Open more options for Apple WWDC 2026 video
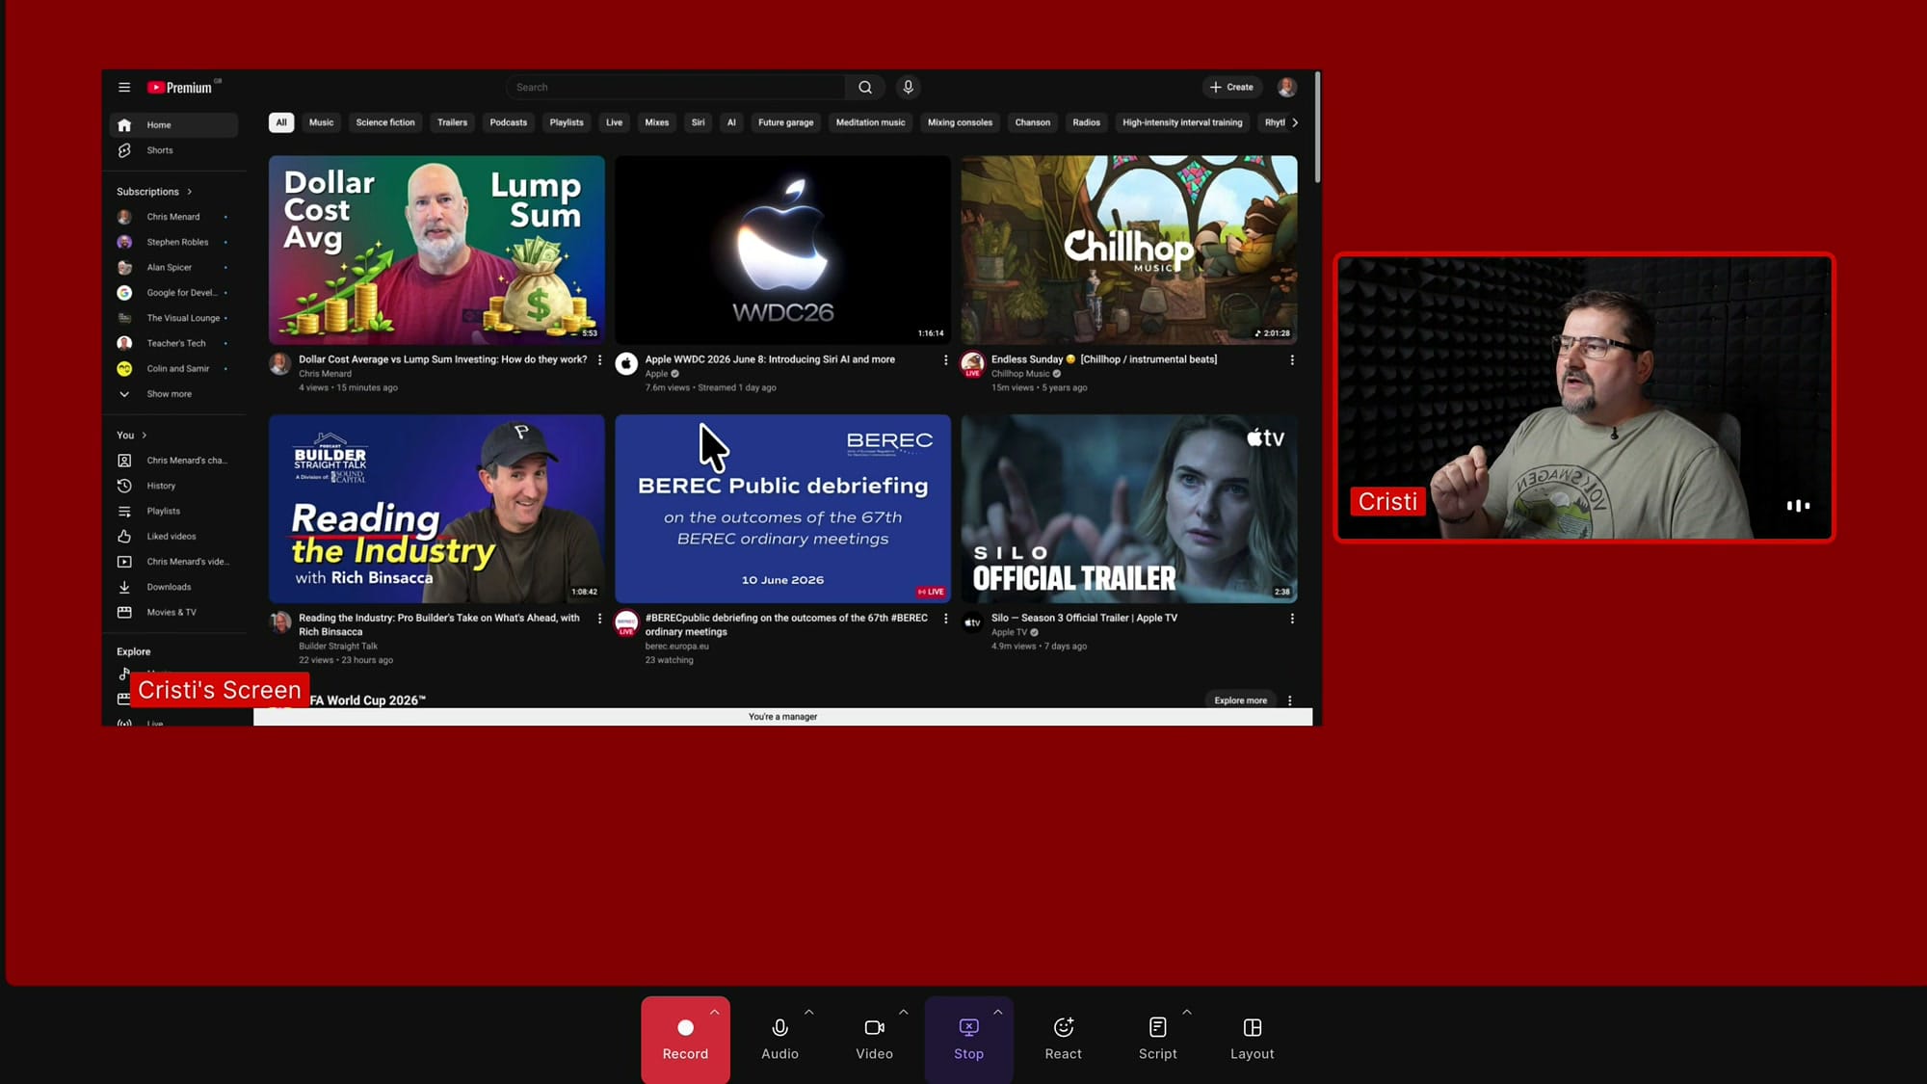Screen dimensions: 1927x1084 (x=945, y=360)
